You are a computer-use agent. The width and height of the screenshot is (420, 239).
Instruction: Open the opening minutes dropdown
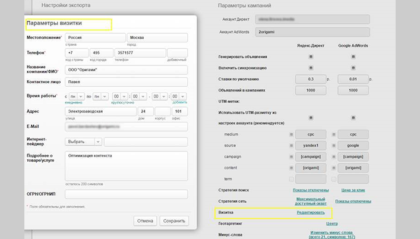(x=139, y=96)
